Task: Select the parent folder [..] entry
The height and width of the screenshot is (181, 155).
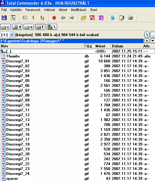Action: (77, 51)
